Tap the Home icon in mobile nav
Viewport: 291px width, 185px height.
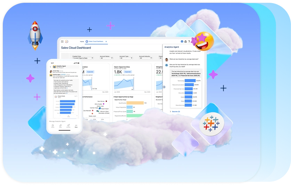pos(53,126)
